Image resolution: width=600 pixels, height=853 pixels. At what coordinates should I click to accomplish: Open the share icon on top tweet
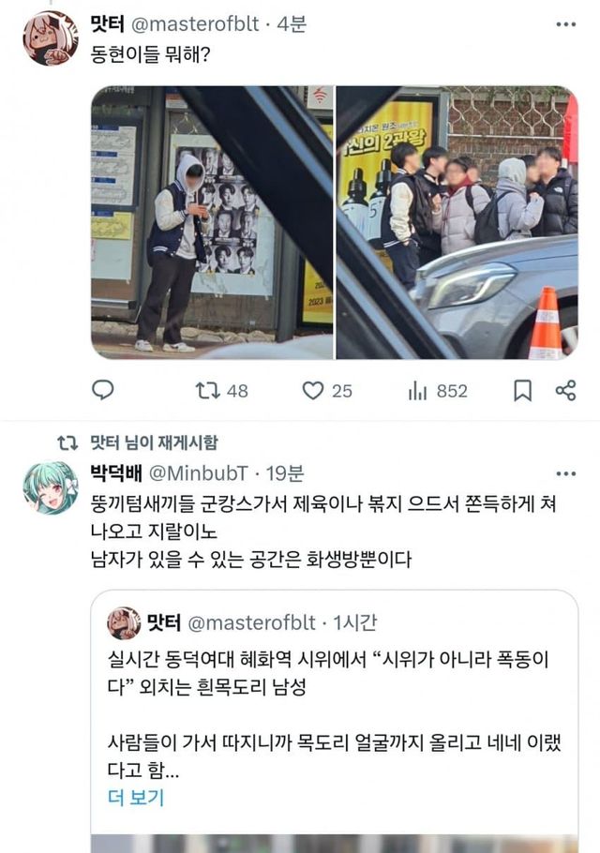point(565,391)
